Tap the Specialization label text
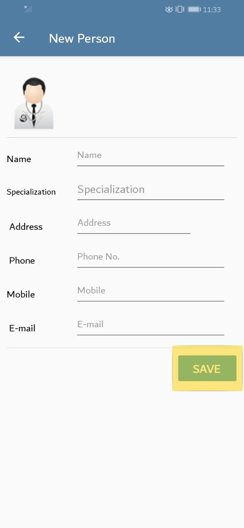The image size is (244, 528). coord(31,192)
